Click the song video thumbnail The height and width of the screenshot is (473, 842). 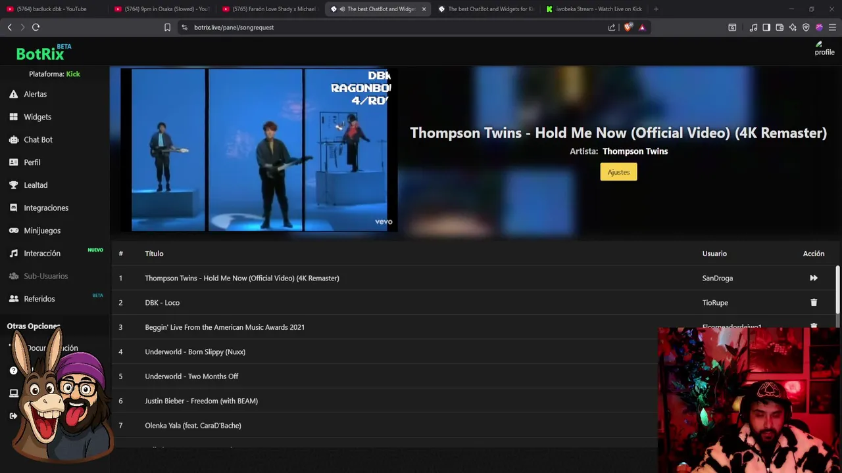point(258,150)
